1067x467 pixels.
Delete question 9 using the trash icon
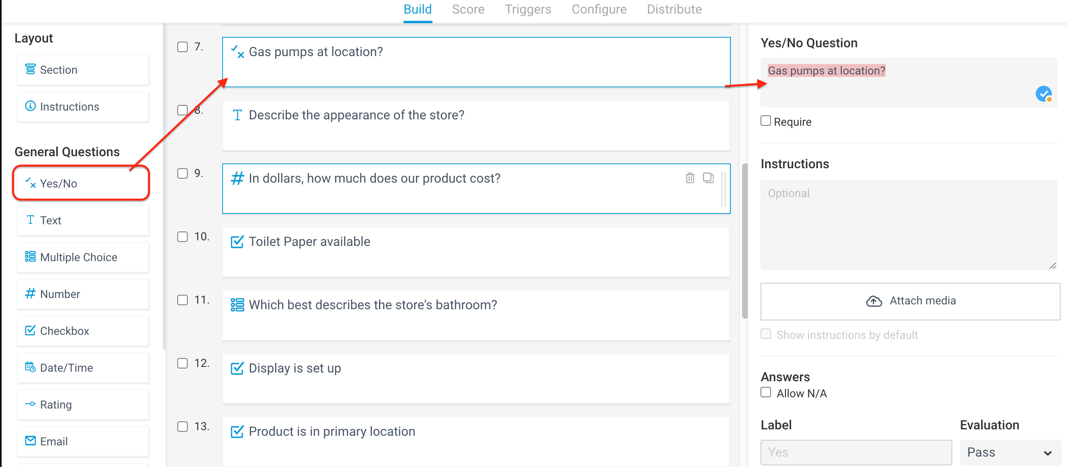[x=690, y=178]
